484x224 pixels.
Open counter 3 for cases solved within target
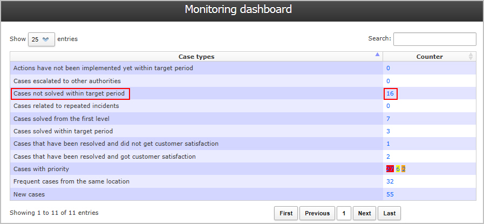(388, 131)
